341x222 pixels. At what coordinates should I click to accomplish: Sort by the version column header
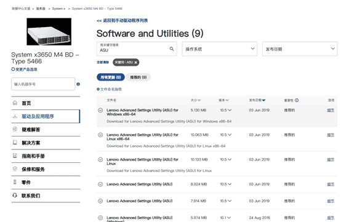(x=224, y=100)
